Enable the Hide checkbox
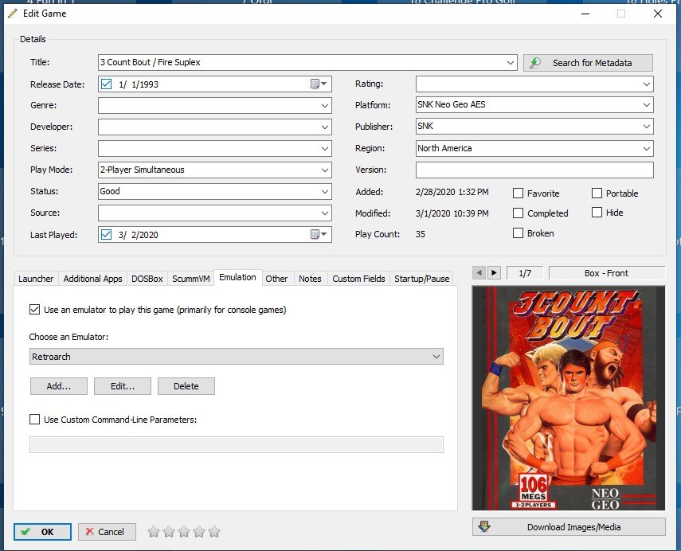The image size is (681, 551). coord(597,213)
